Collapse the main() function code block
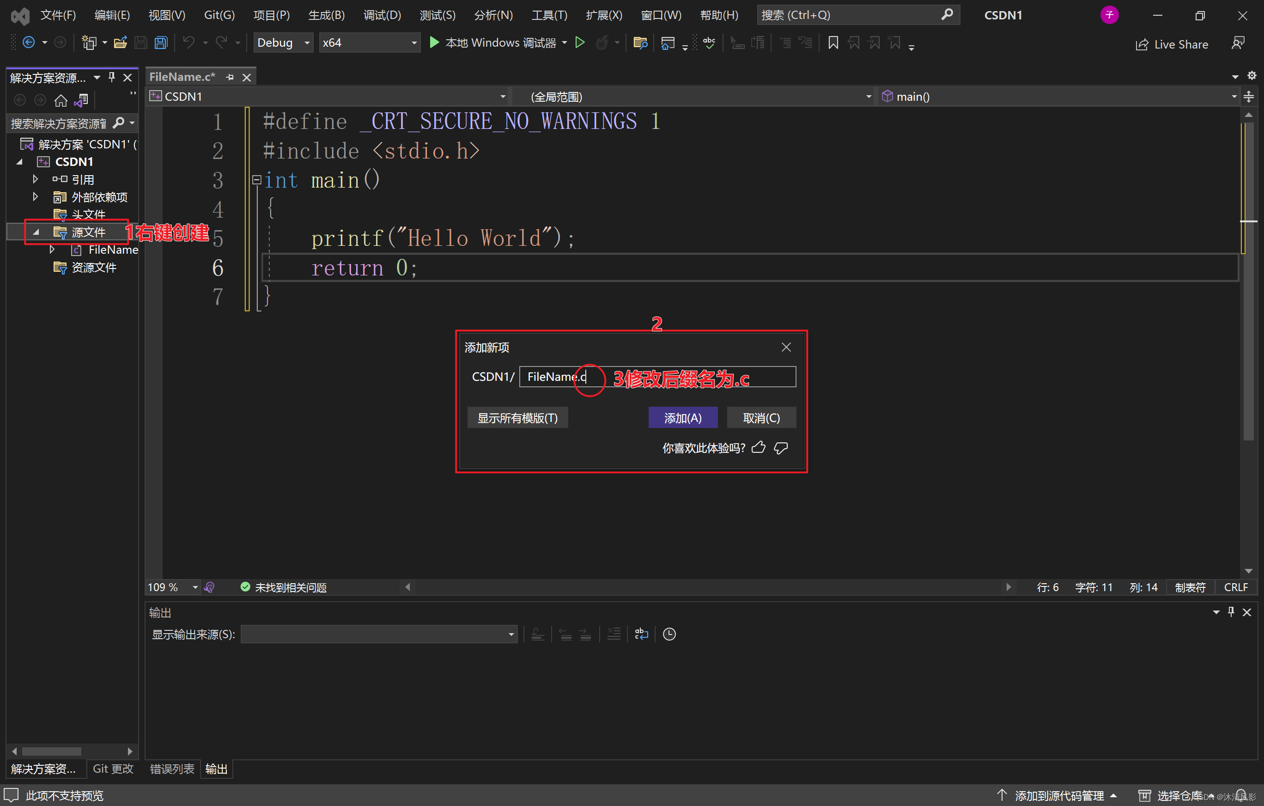 pos(257,180)
